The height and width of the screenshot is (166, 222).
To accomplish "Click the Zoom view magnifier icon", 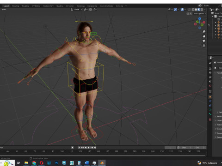I will point(204,32).
